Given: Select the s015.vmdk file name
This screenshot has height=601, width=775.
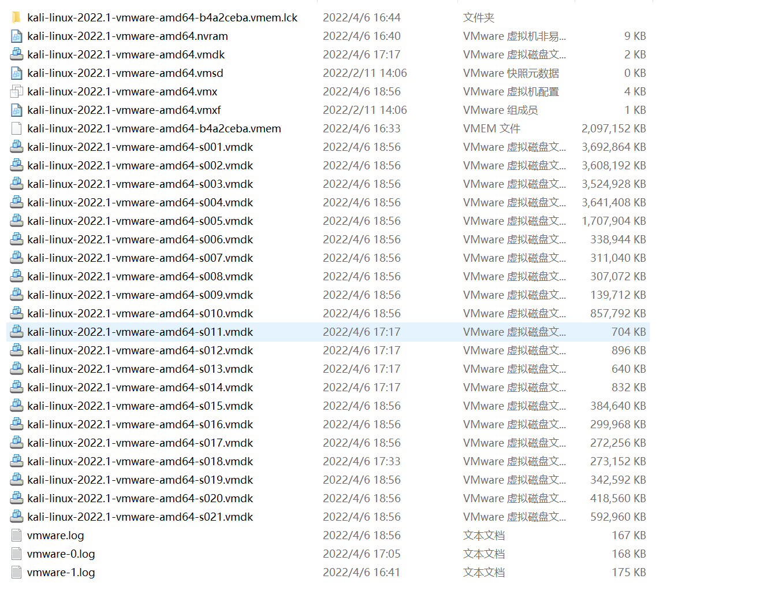Looking at the screenshot, I should pos(140,406).
